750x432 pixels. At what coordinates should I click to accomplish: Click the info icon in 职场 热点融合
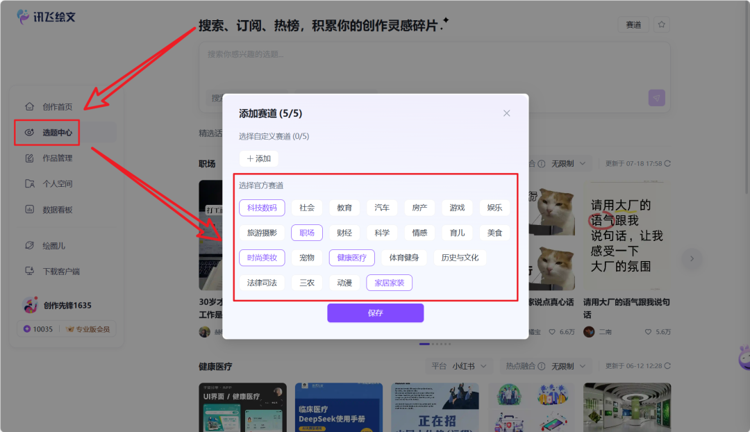tap(542, 164)
